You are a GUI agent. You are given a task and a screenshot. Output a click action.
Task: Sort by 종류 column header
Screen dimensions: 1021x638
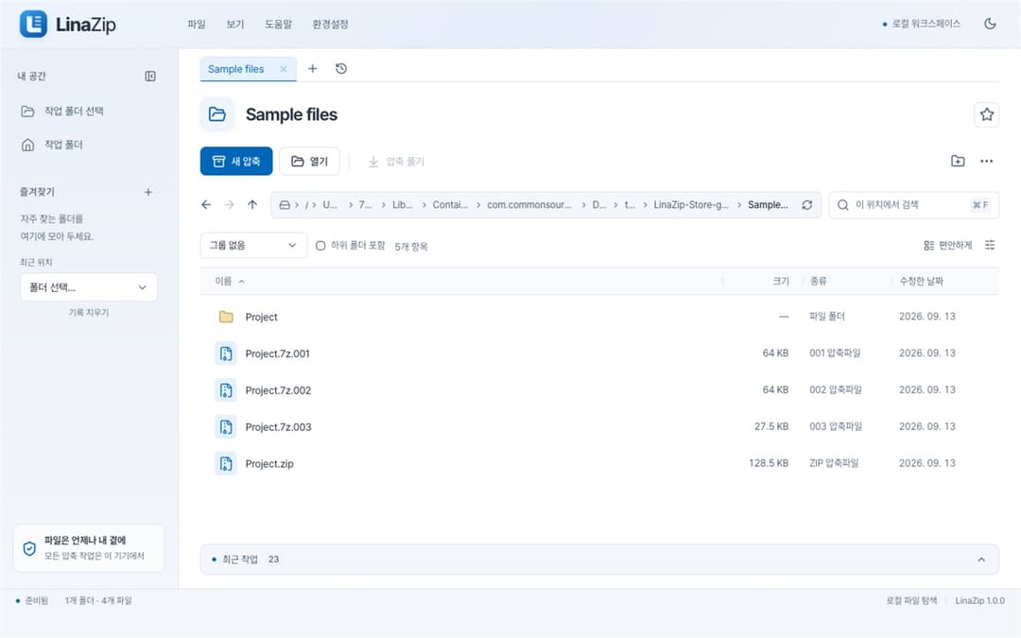coord(818,282)
